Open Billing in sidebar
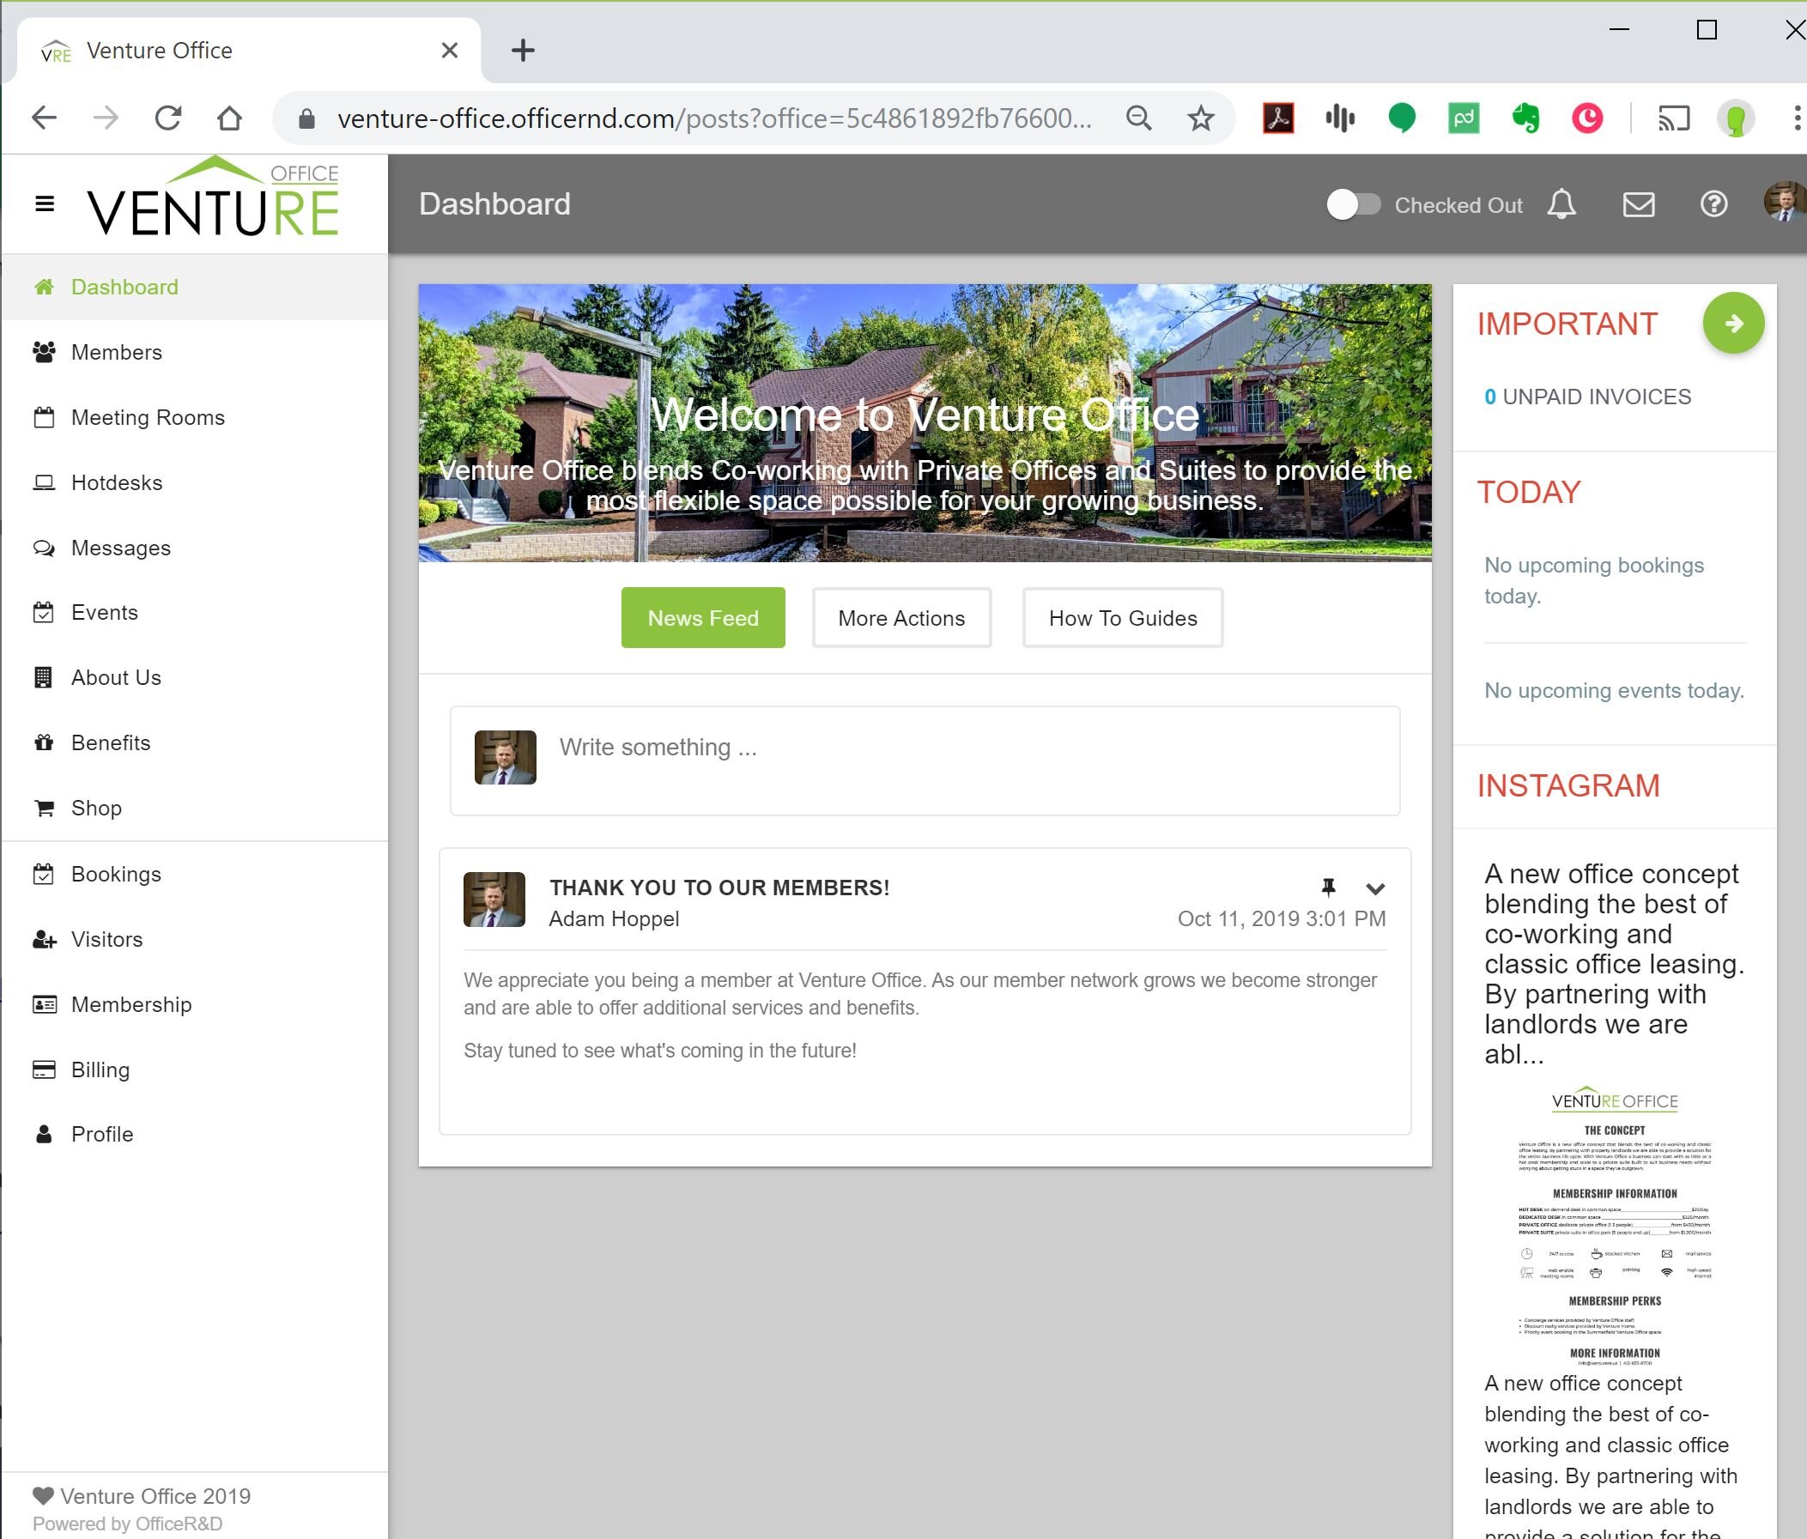The image size is (1807, 1539). [195, 1069]
